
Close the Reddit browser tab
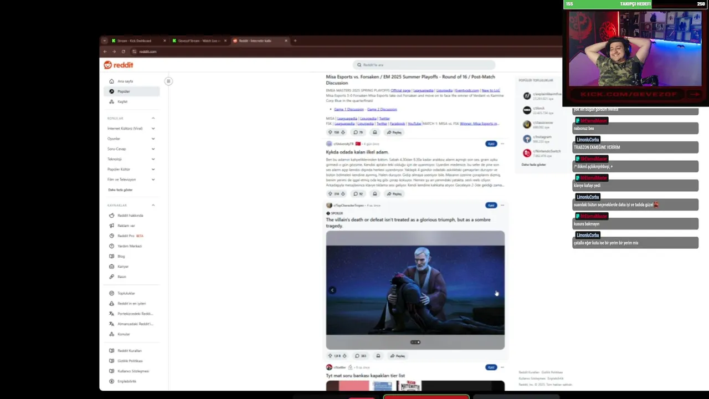pos(286,40)
